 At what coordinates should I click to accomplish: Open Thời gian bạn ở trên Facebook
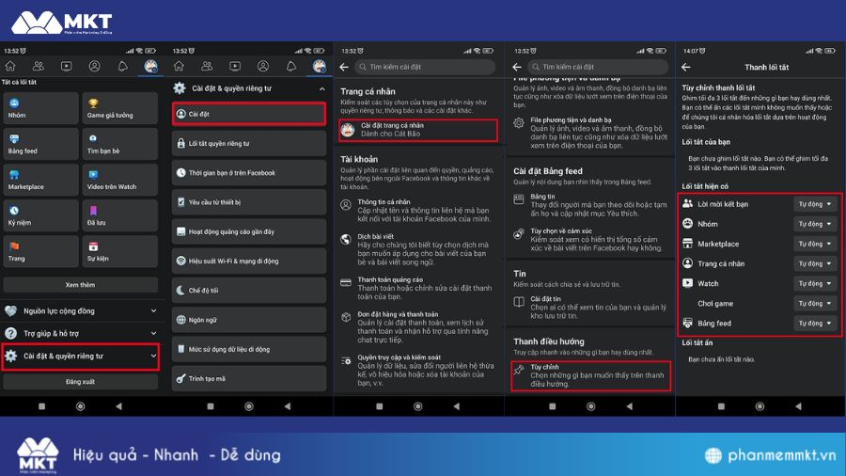click(249, 173)
